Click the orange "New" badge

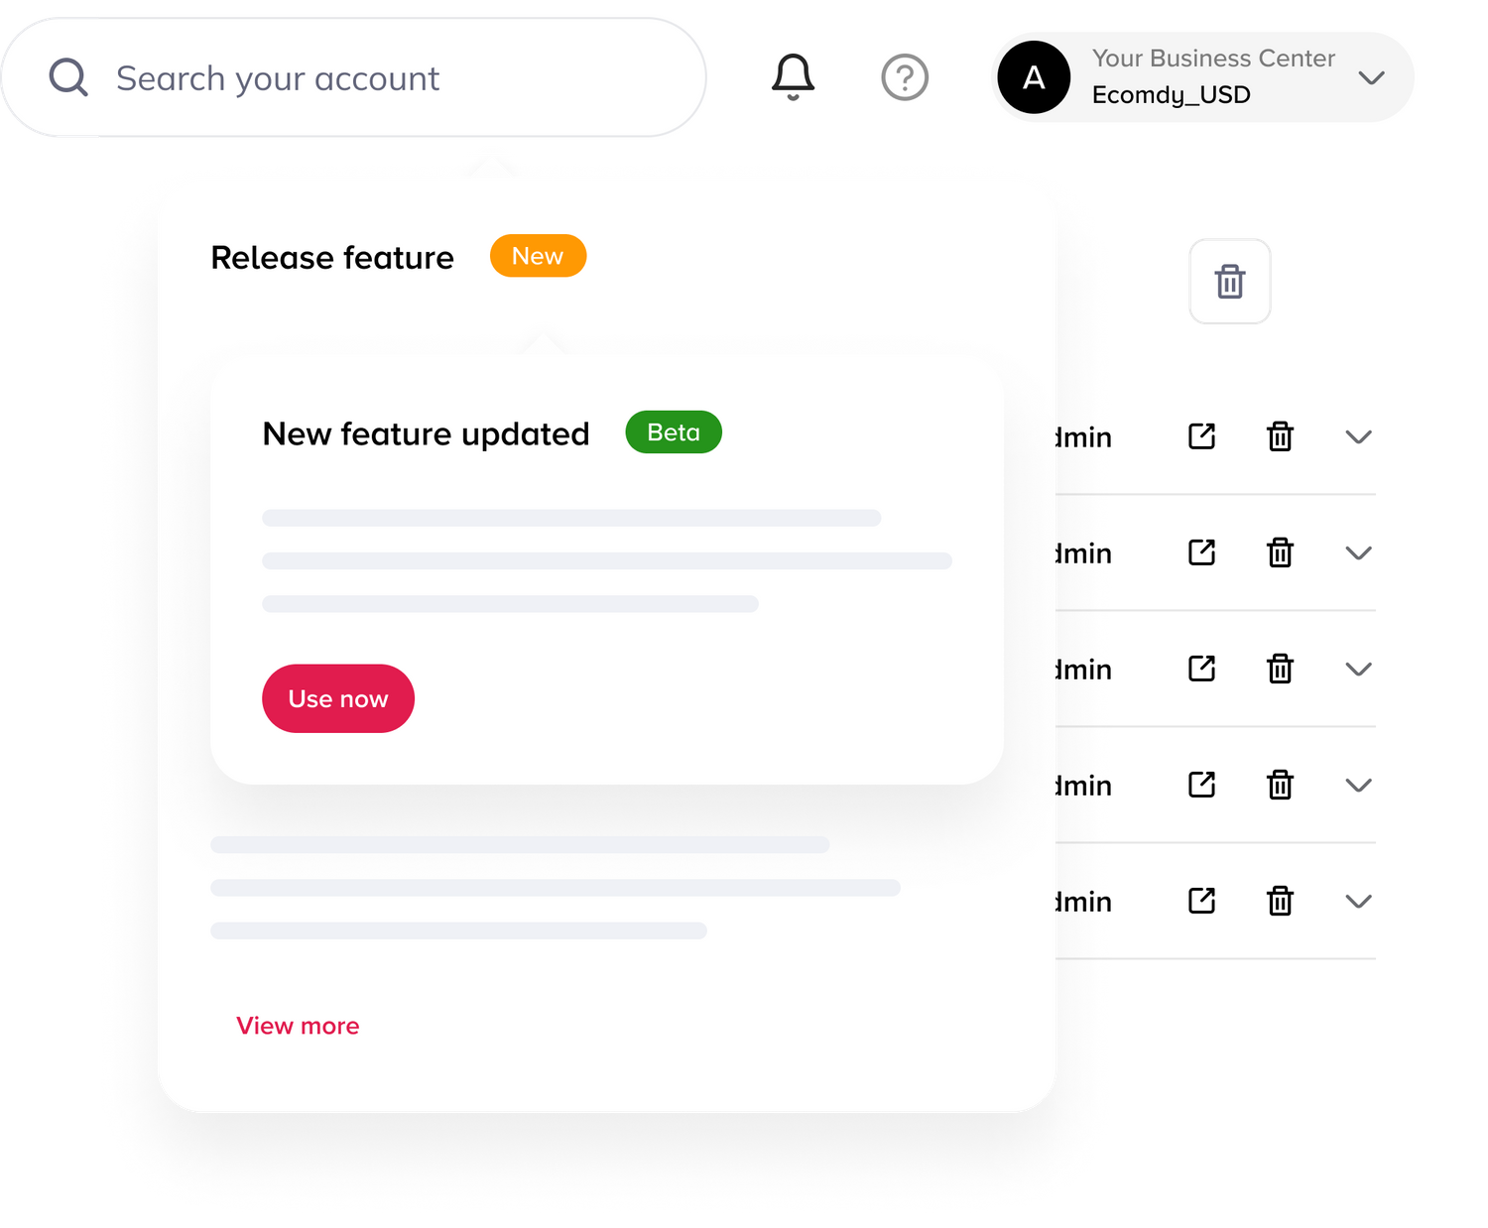pos(538,256)
